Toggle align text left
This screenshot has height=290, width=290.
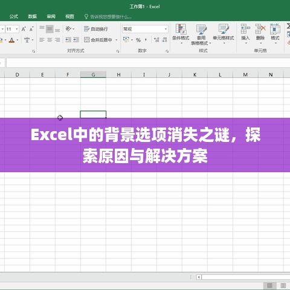[42, 40]
